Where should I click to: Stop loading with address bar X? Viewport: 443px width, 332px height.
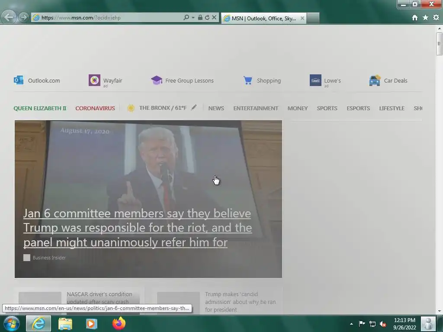pos(214,17)
